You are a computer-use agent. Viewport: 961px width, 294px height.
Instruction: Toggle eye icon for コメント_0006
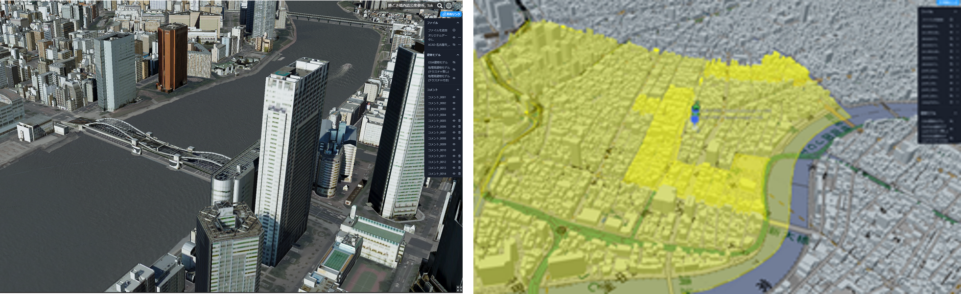click(454, 127)
